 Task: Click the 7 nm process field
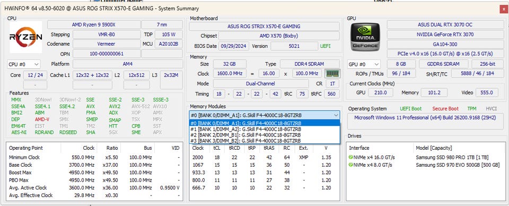tap(162, 25)
